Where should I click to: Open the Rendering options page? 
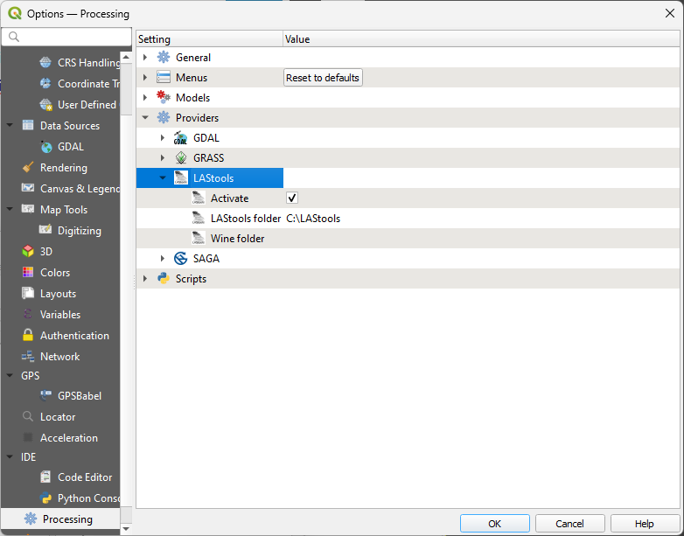pyautogui.click(x=63, y=168)
